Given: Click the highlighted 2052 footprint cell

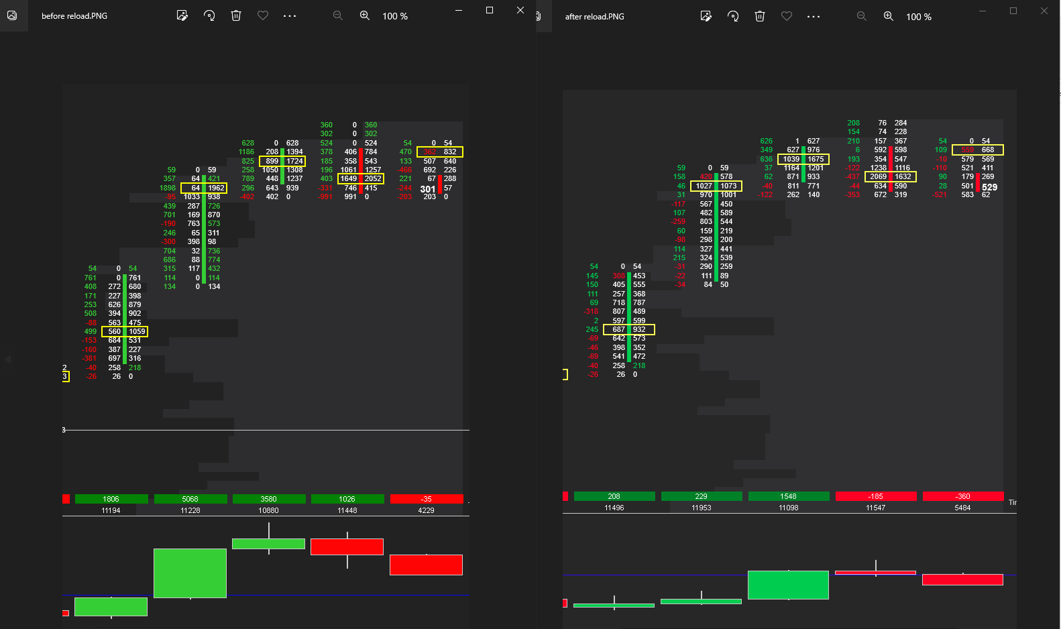Looking at the screenshot, I should (x=373, y=178).
